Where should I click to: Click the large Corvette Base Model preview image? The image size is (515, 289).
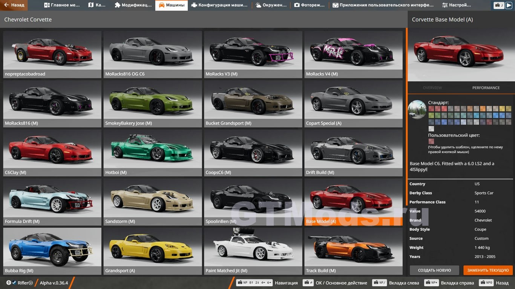461,55
